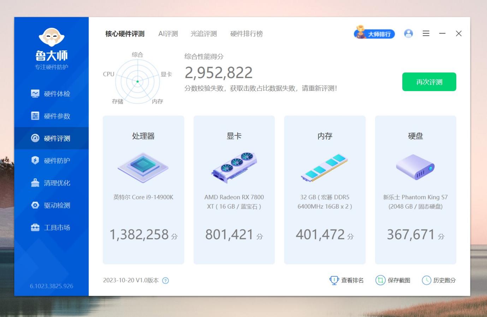Screen dimensions: 487x317
Task: Open 清理优化 in the sidebar
Action: coord(51,183)
